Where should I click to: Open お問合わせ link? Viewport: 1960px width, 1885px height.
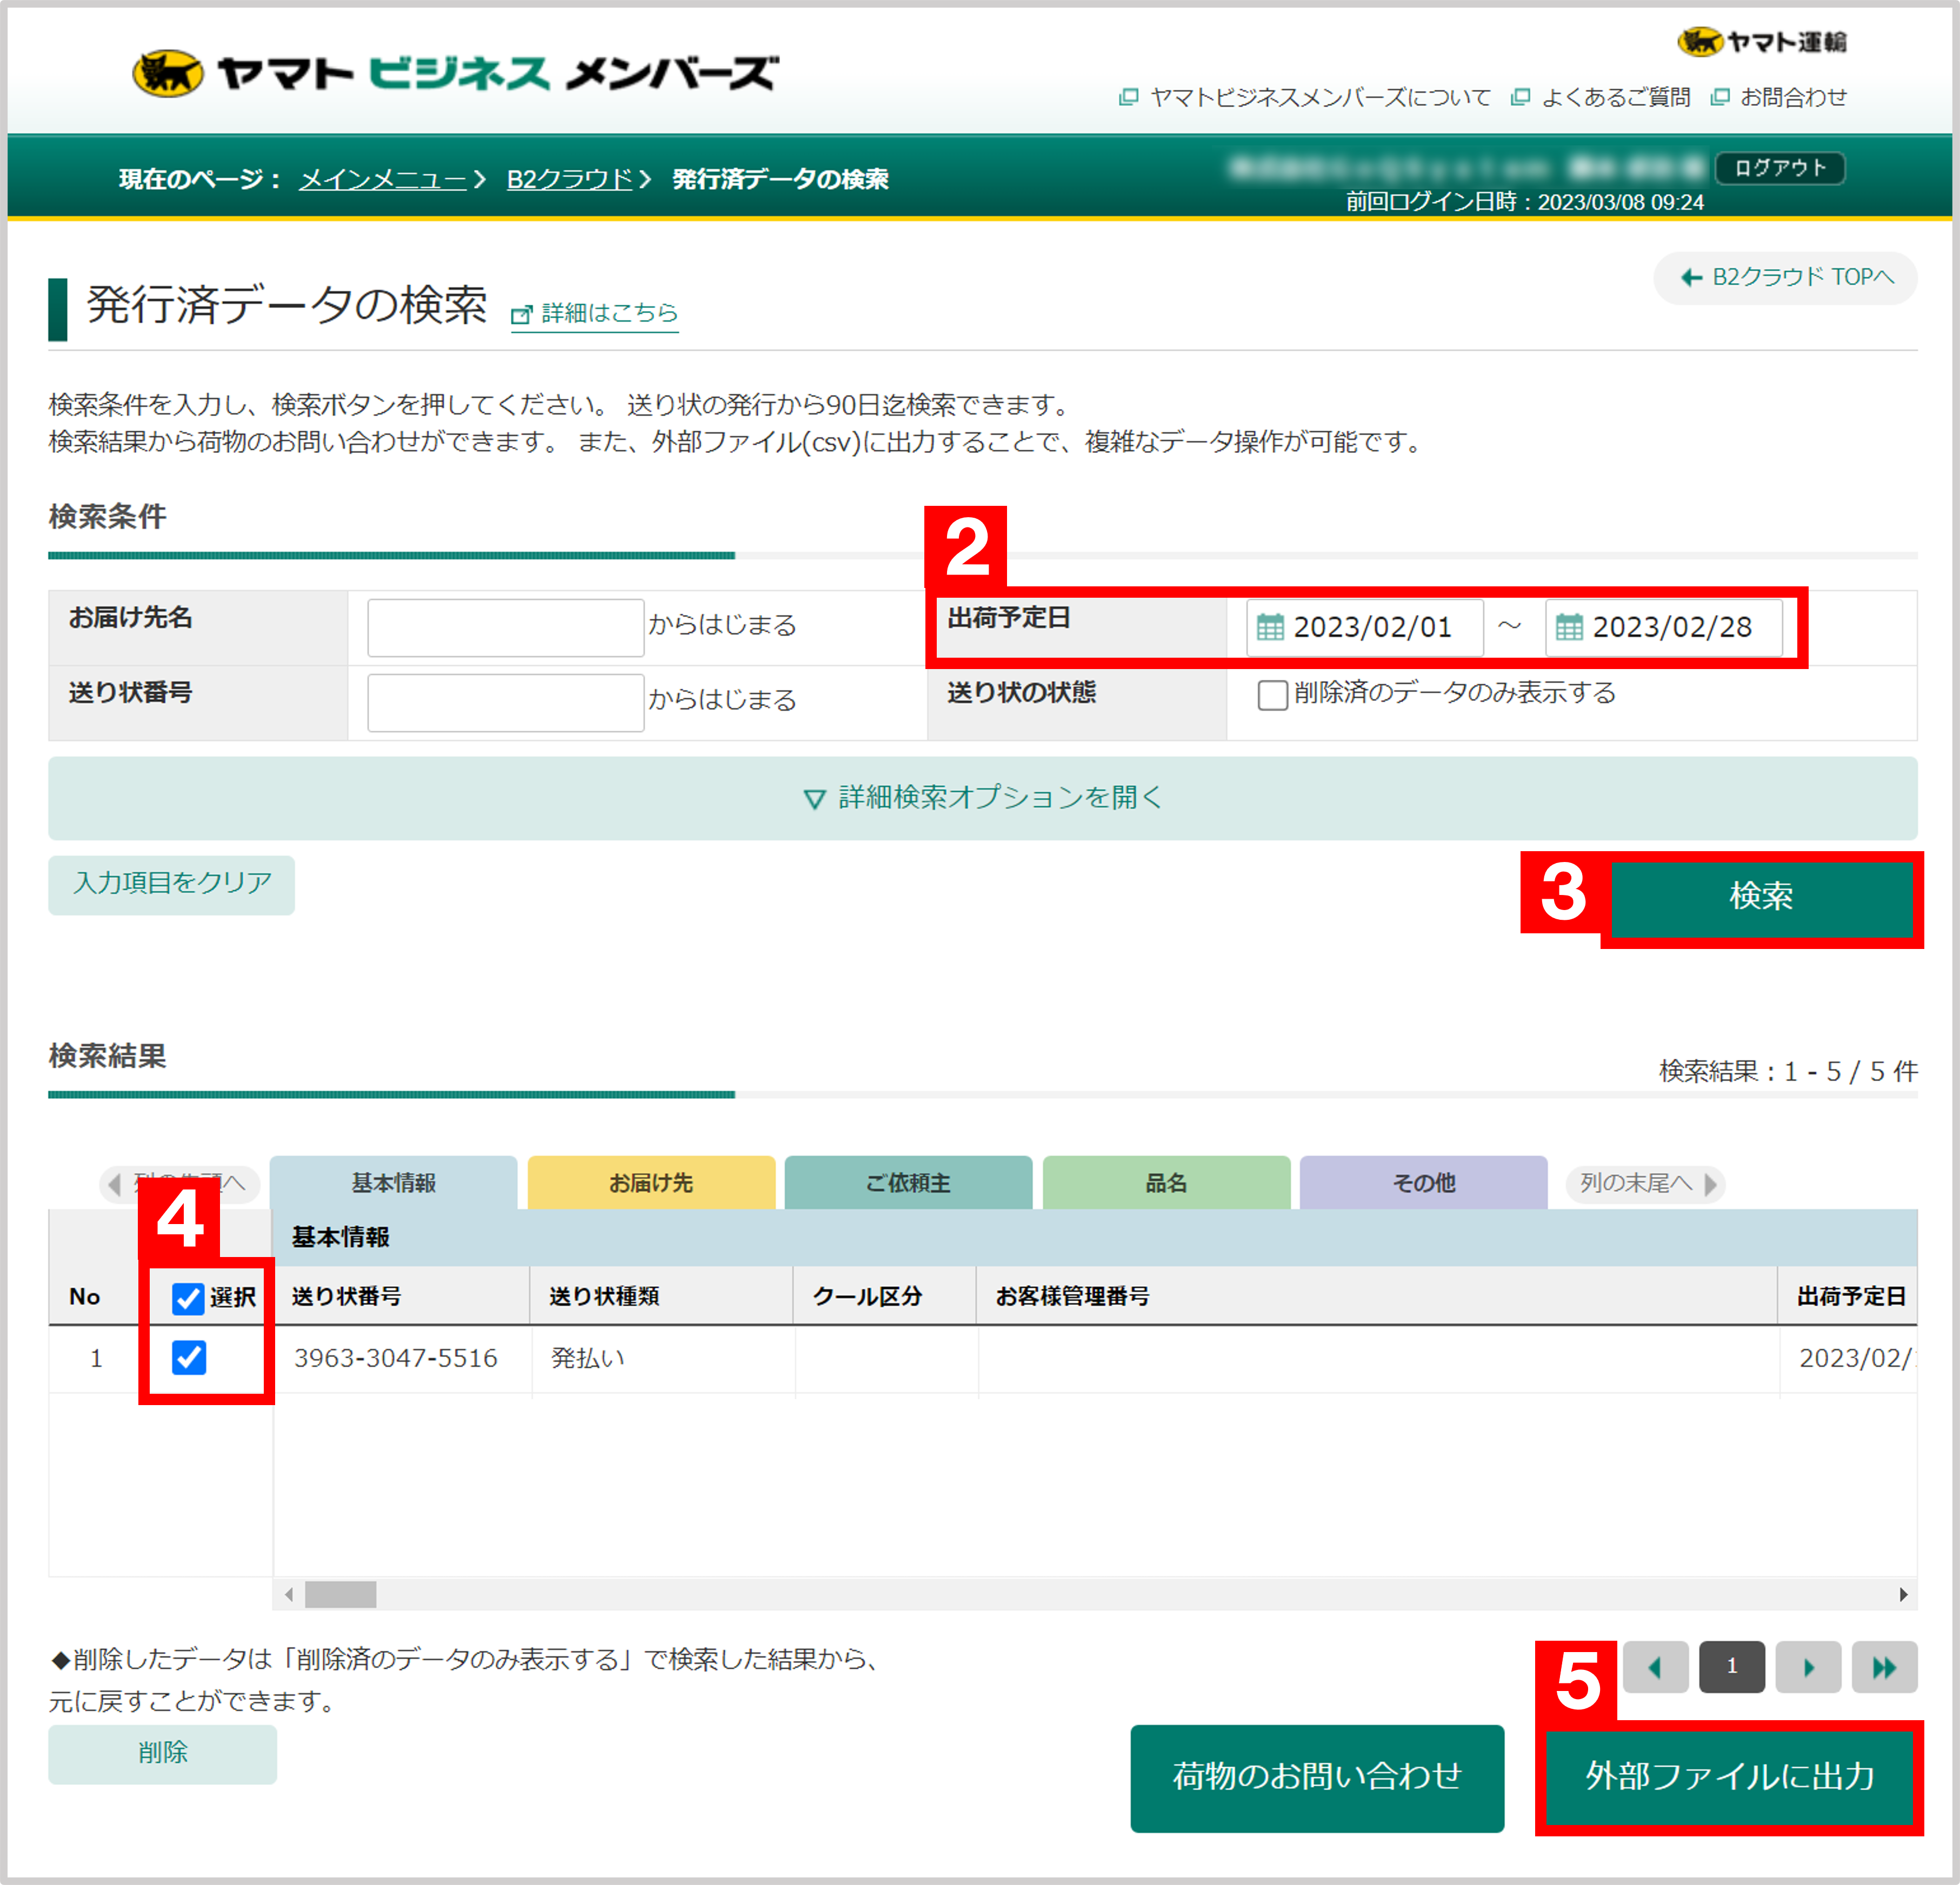pos(1779,97)
